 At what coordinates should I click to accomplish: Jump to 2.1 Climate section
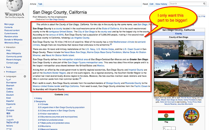coord(43,104)
